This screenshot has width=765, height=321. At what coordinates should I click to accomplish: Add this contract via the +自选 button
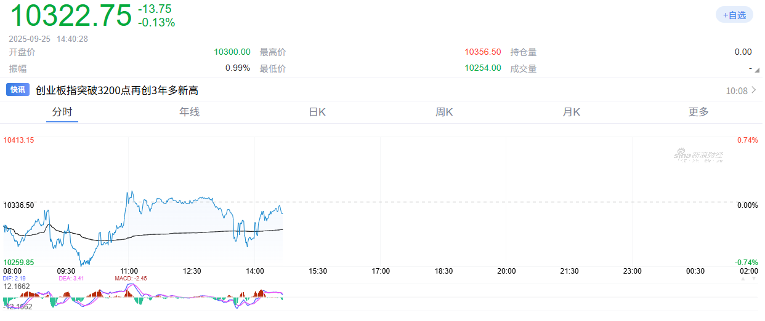[734, 15]
